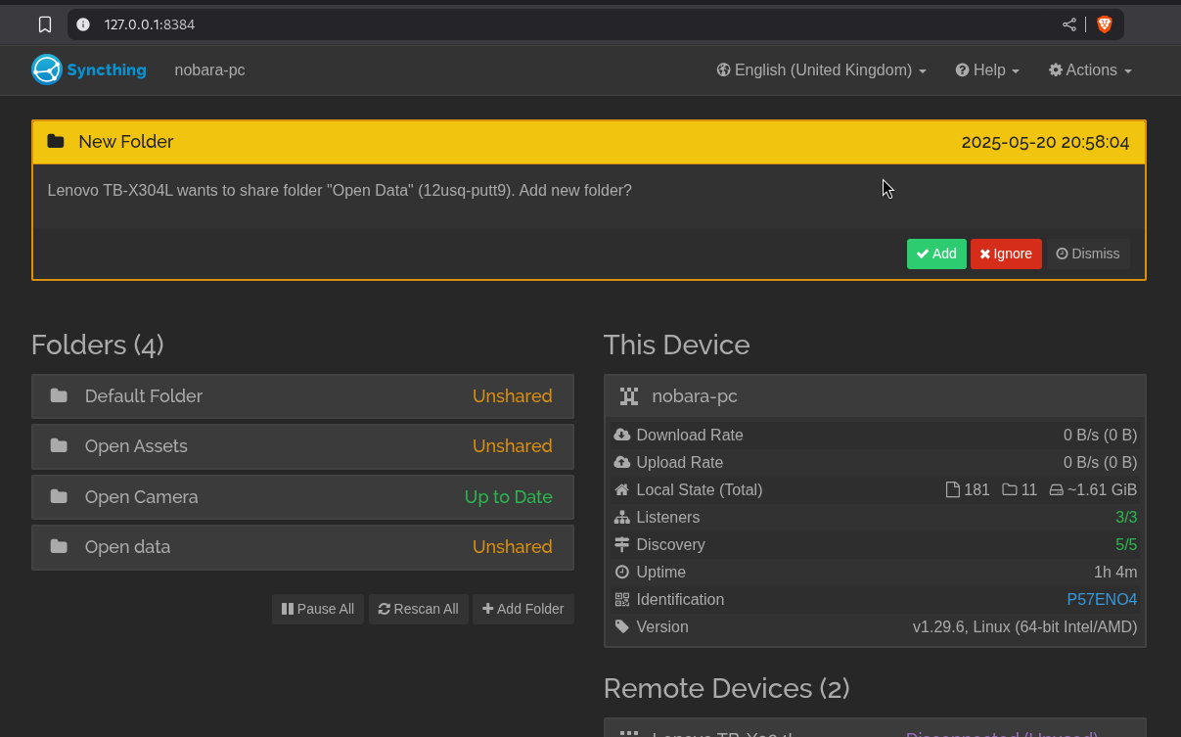Viewport: 1181px width, 737px height.
Task: Click the Add Folder button
Action: pos(523,609)
